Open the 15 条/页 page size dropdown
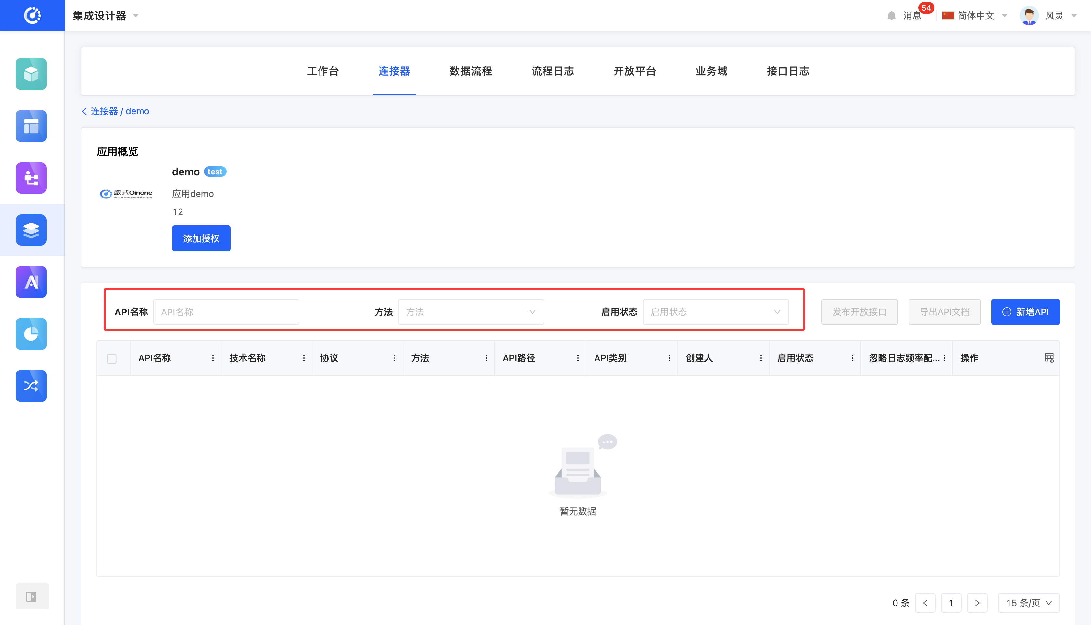 pyautogui.click(x=1028, y=603)
